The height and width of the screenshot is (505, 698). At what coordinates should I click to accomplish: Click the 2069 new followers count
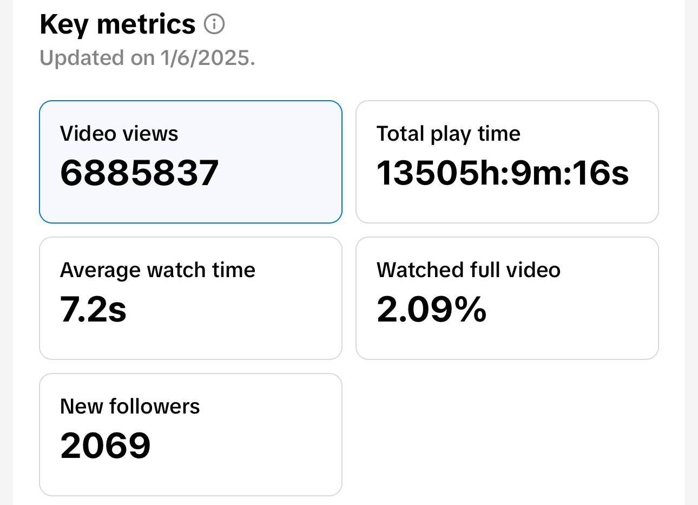point(106,446)
